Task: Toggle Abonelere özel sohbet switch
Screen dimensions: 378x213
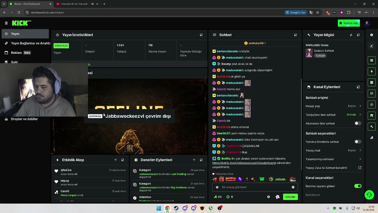Action: click(x=358, y=123)
